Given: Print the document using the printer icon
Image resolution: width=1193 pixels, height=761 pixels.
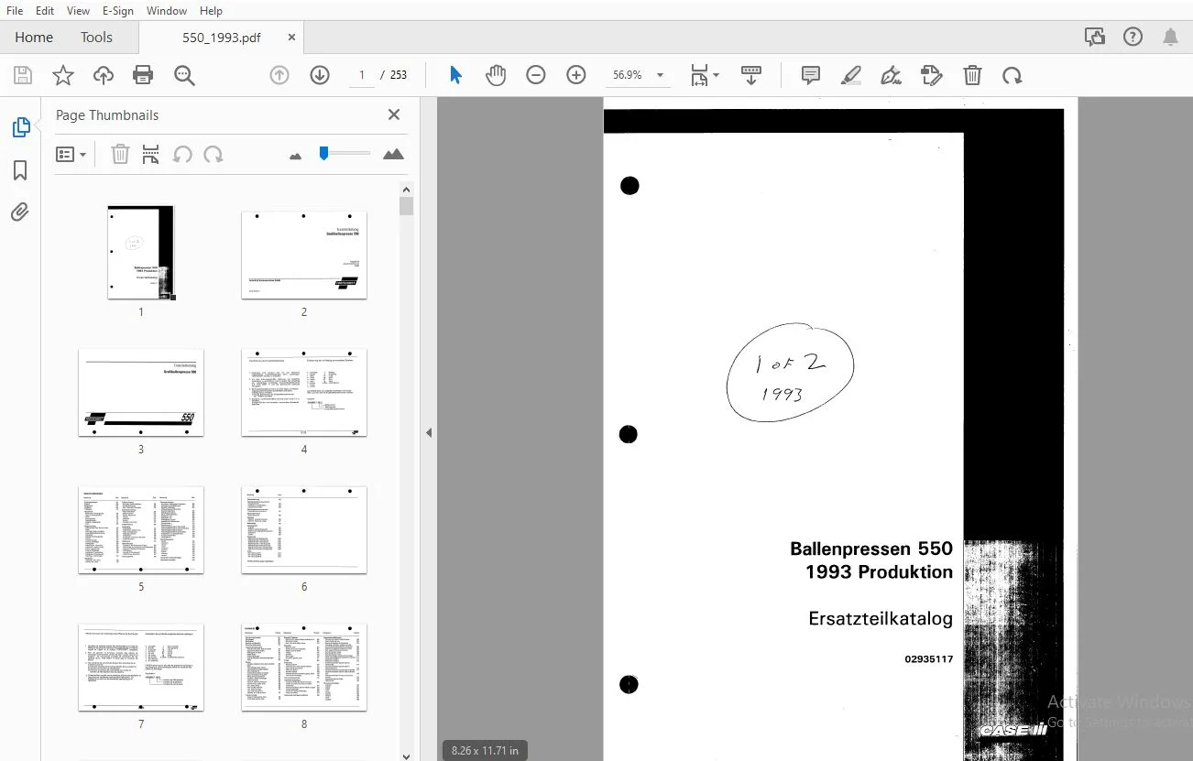Looking at the screenshot, I should click(x=144, y=75).
